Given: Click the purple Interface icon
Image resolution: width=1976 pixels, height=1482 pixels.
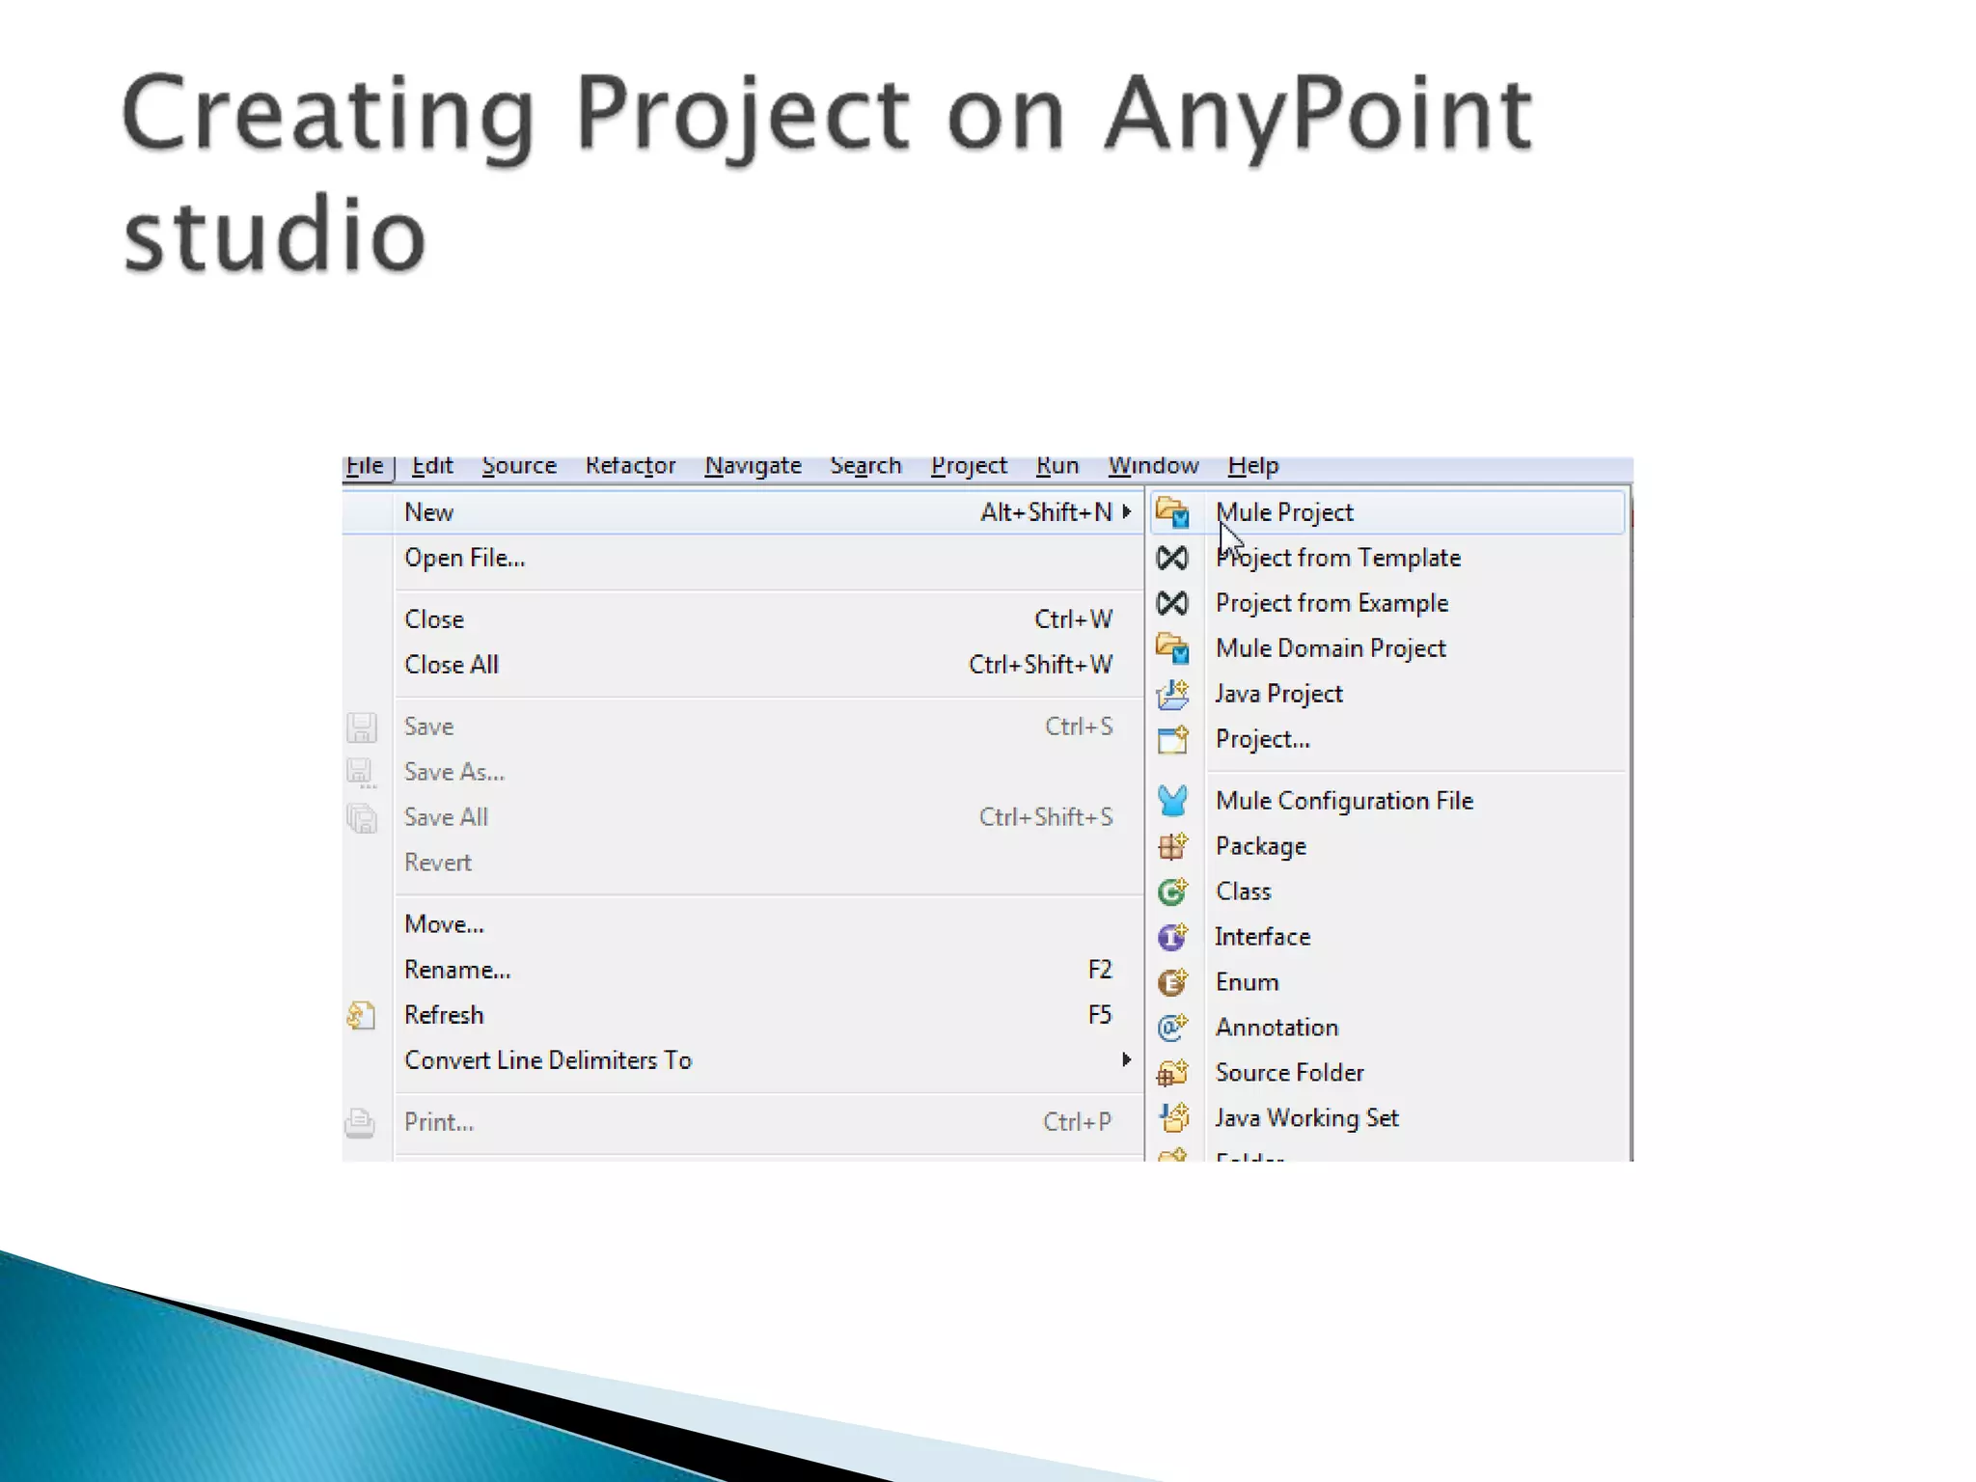Looking at the screenshot, I should pos(1172,937).
